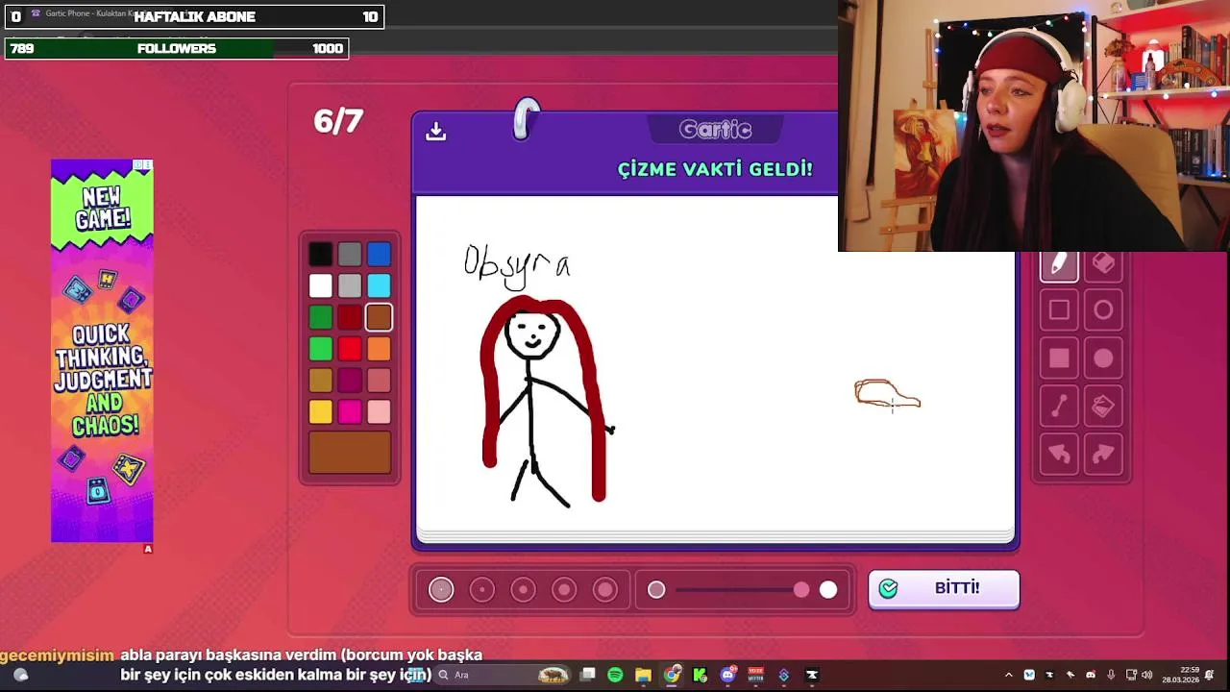Pick the second brush size
This screenshot has width=1230, height=692.
(482, 589)
